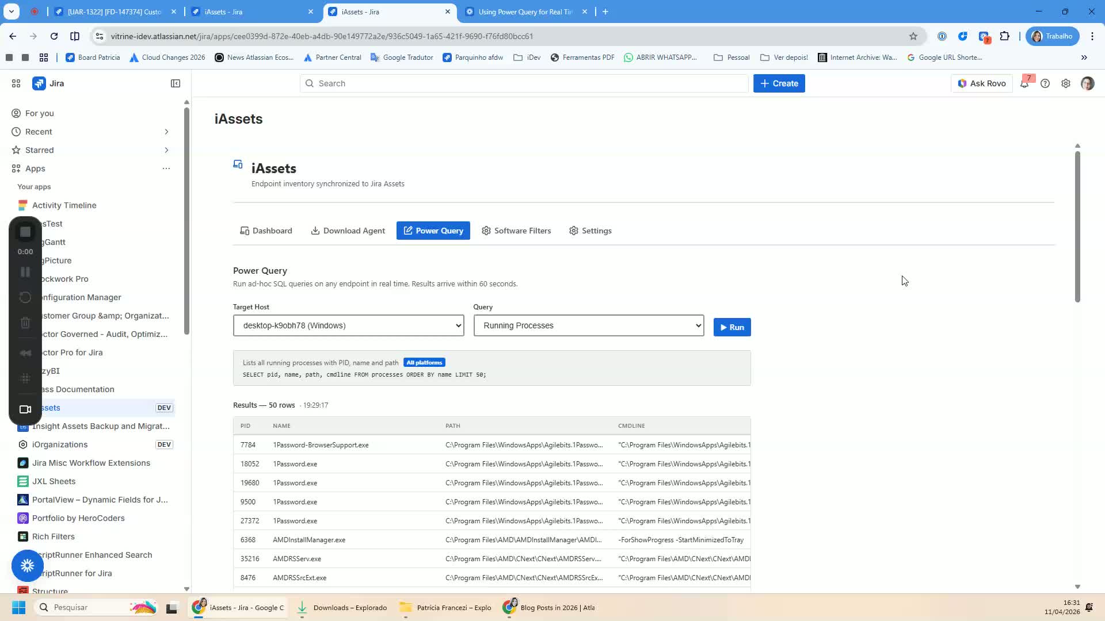The width and height of the screenshot is (1105, 621).
Task: Click the taskbar clock and date
Action: click(x=1062, y=607)
